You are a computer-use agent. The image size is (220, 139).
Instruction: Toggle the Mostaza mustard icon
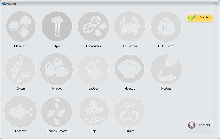click(x=166, y=69)
